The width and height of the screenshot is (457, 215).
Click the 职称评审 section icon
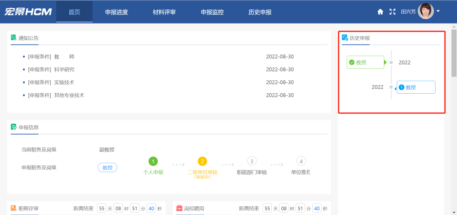tap(14, 208)
